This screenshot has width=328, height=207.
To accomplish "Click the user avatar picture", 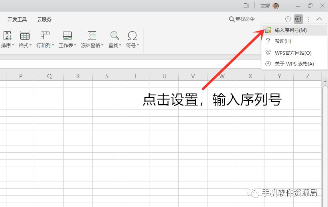I will coord(276,6).
